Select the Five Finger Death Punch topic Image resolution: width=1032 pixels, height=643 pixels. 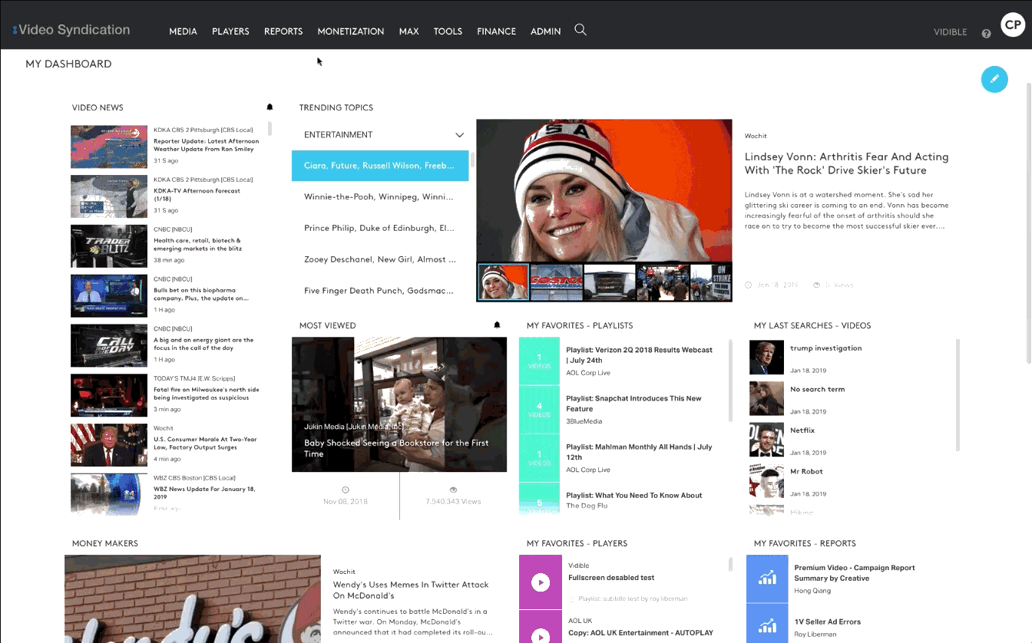pos(380,291)
